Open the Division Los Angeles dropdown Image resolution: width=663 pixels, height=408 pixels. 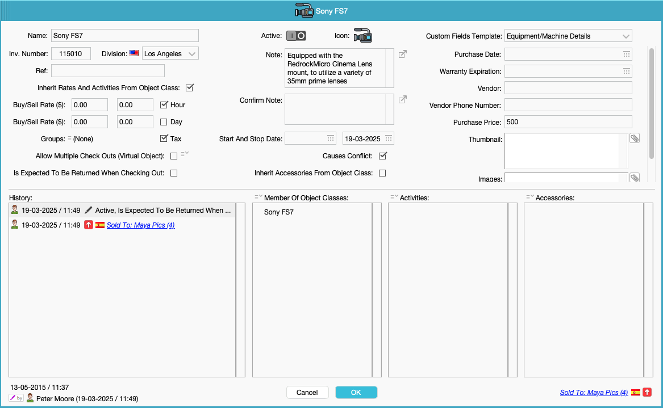[x=170, y=54]
